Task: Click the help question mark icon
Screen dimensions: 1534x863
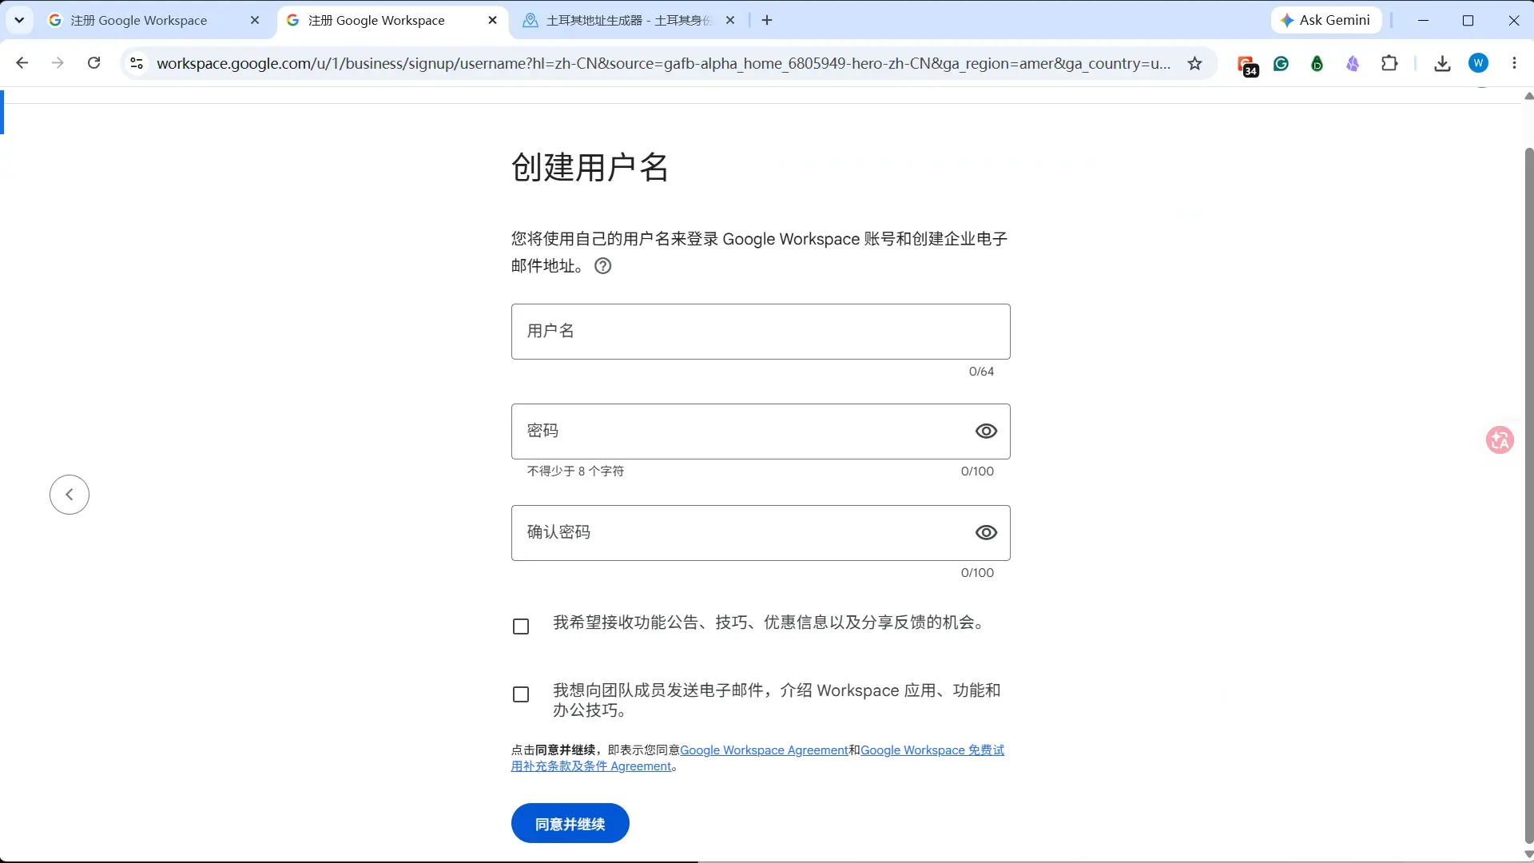Action: [603, 266]
